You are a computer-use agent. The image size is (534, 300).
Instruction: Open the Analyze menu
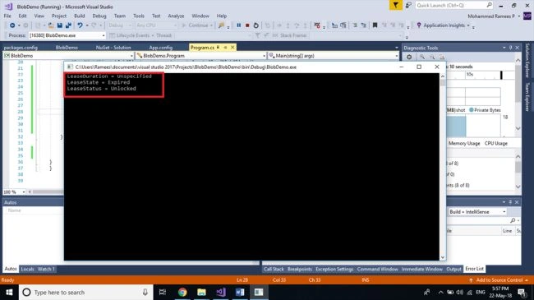[176, 16]
